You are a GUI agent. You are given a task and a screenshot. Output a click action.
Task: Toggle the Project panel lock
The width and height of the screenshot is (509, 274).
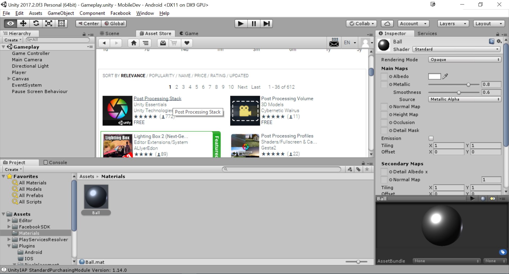pyautogui.click(x=363, y=163)
